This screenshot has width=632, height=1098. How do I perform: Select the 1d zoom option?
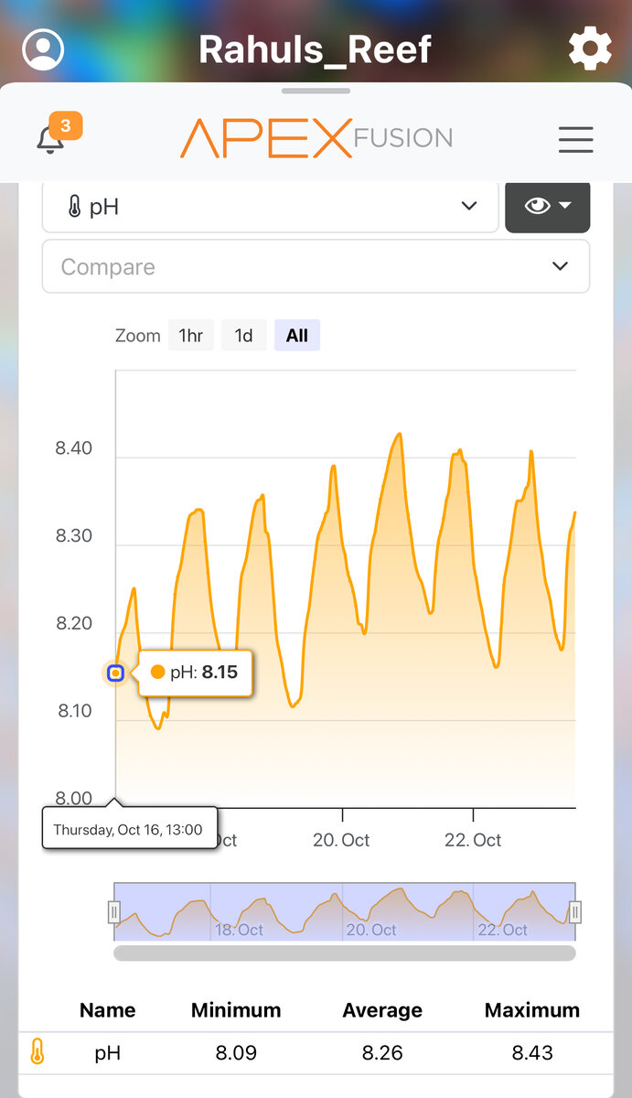click(x=243, y=336)
